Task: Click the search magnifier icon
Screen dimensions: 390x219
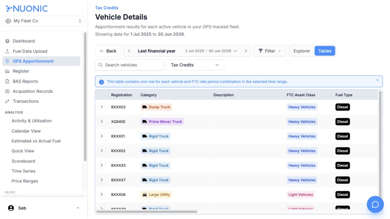Action: [100, 65]
